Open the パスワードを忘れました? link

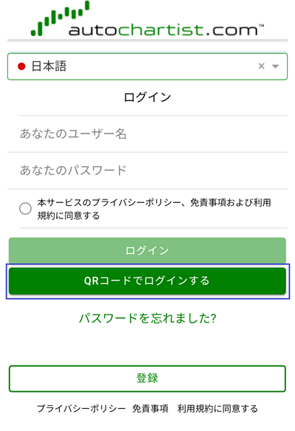coord(147,318)
